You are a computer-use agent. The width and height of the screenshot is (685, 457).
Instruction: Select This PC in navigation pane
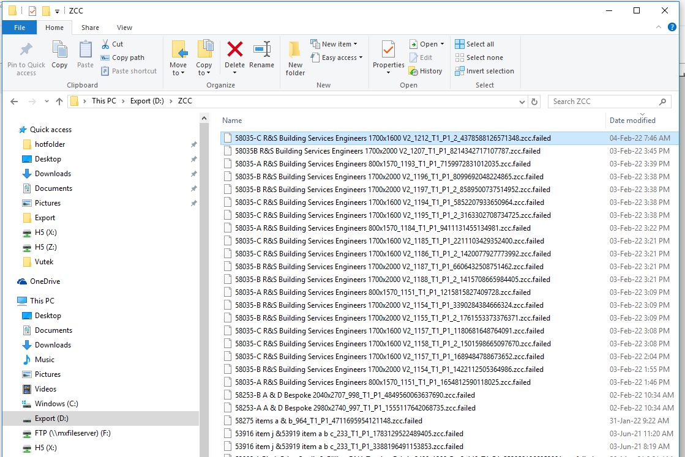point(42,301)
